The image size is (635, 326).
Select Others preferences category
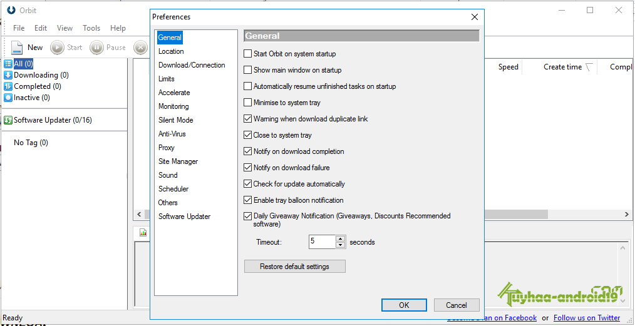pos(168,203)
